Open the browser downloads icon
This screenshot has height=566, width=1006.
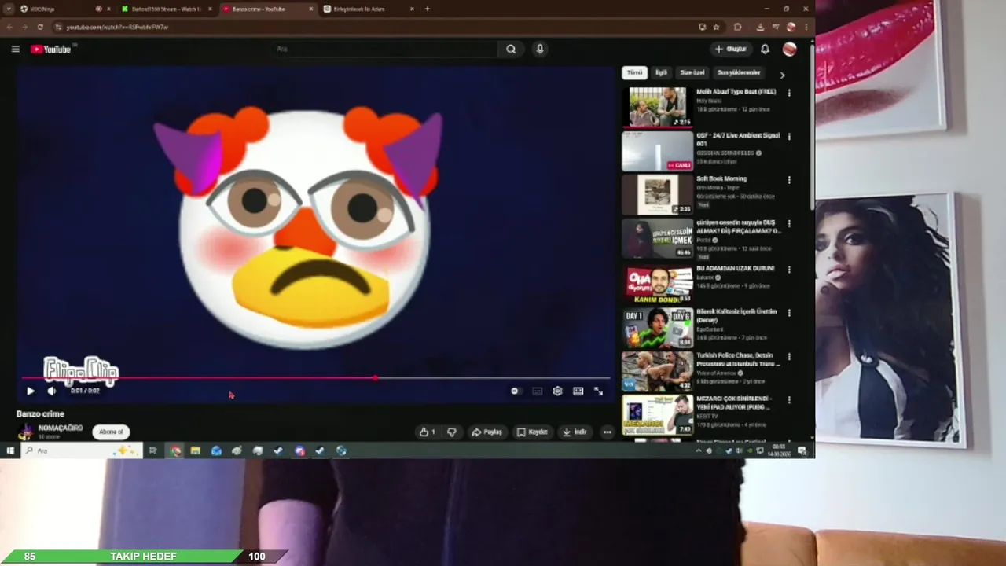pyautogui.click(x=760, y=27)
